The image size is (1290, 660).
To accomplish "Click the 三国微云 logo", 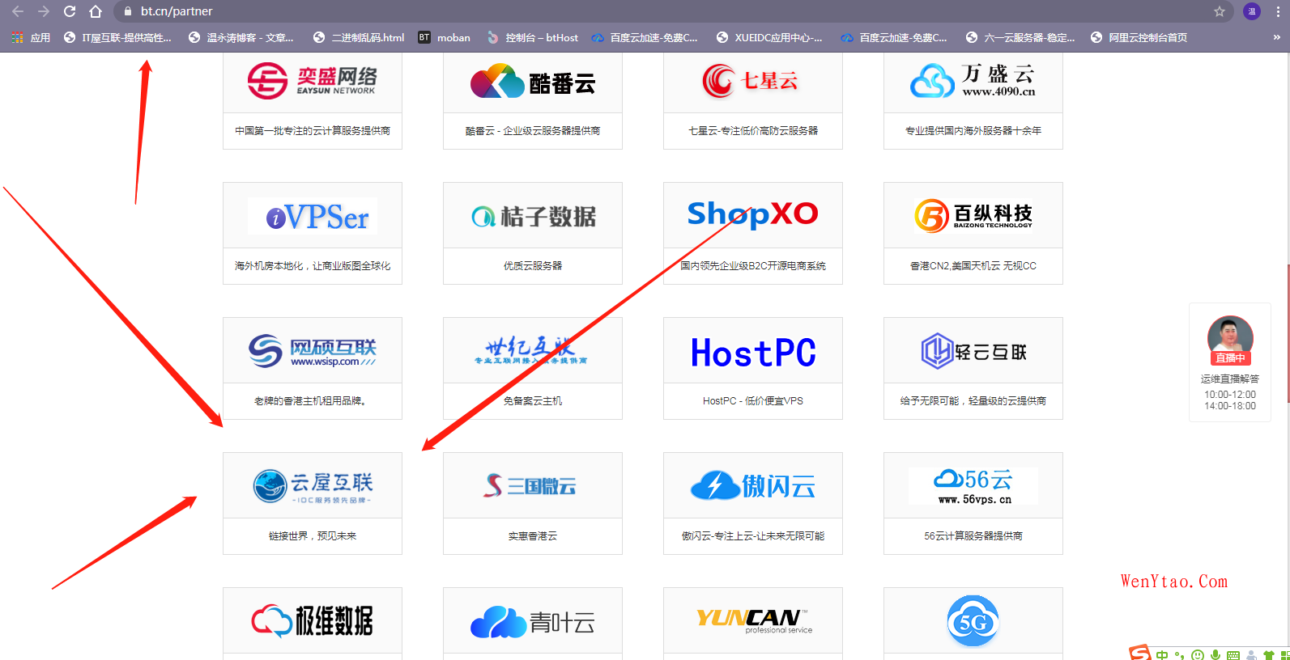I will pos(530,485).
